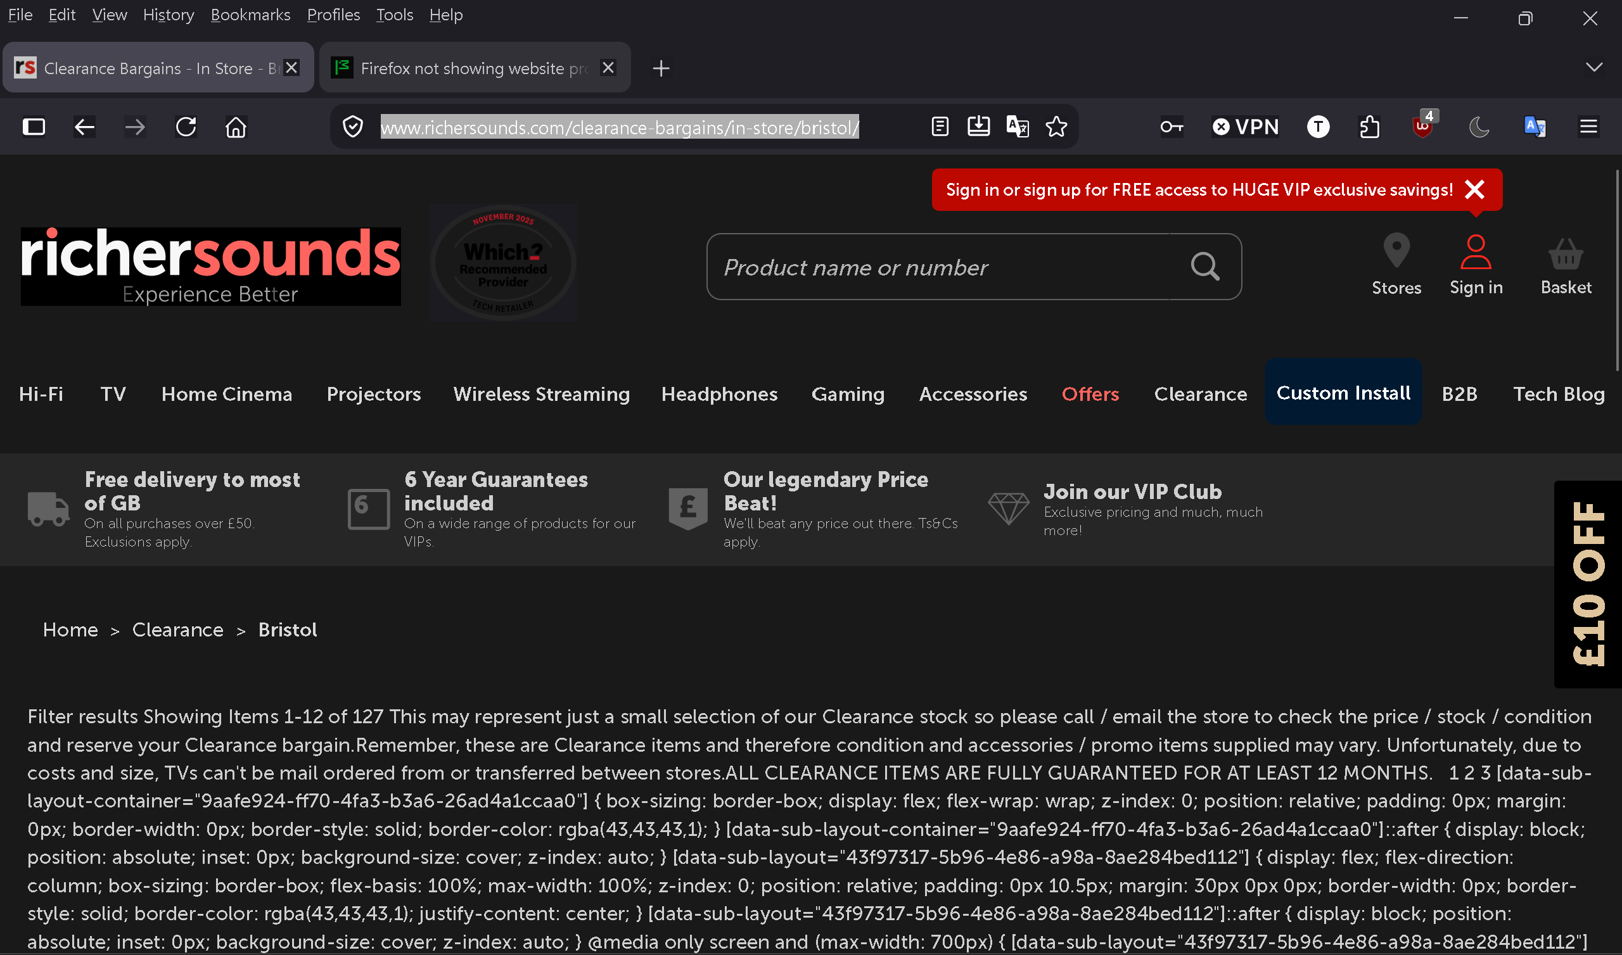Click the Forward navigation arrow

[135, 127]
